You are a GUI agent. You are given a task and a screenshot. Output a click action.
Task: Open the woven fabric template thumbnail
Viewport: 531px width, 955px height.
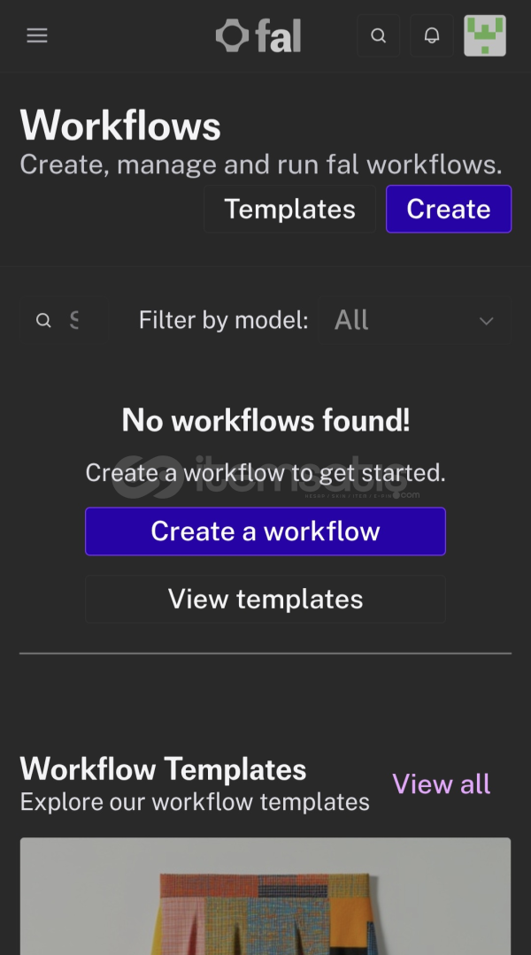point(265,898)
